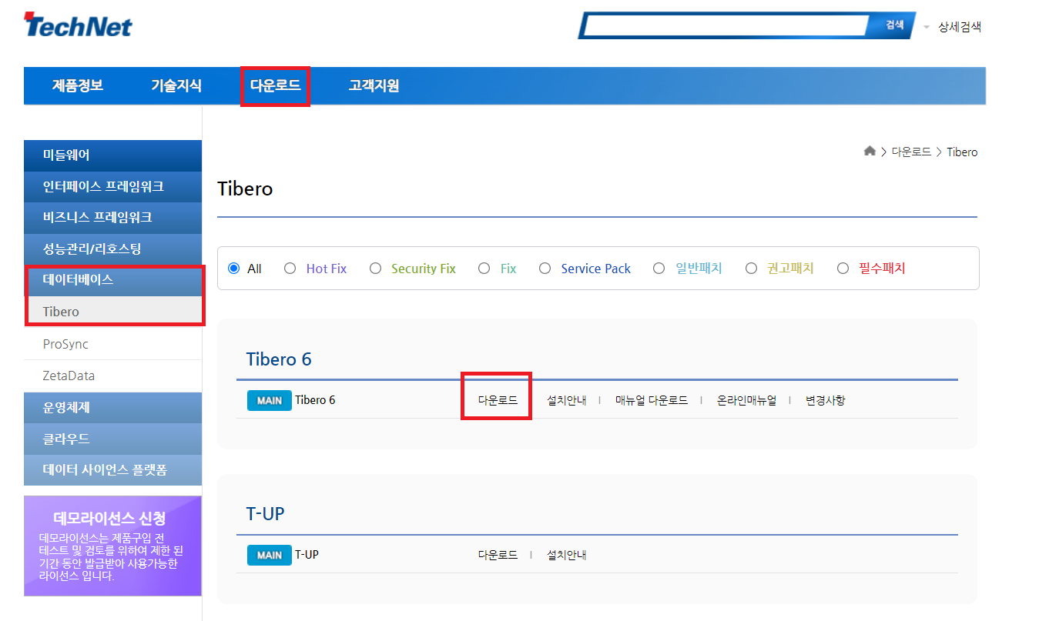The width and height of the screenshot is (1049, 621).
Task: Select ZetaData in the sidebar
Action: pos(112,376)
